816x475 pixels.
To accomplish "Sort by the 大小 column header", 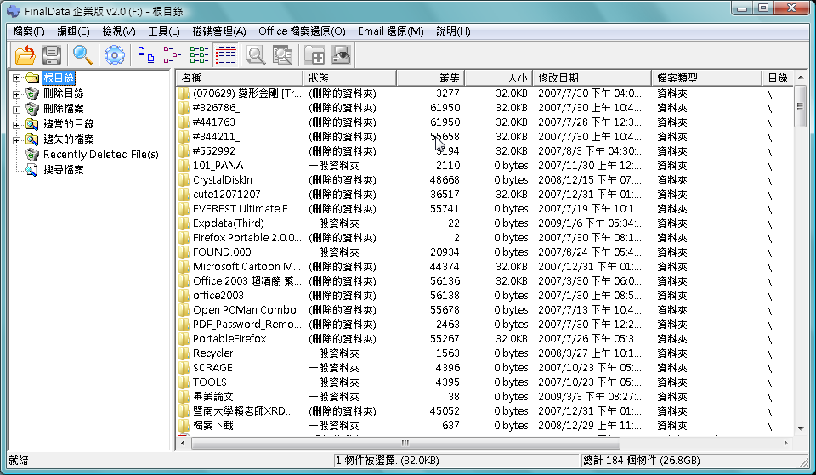I will (x=499, y=78).
